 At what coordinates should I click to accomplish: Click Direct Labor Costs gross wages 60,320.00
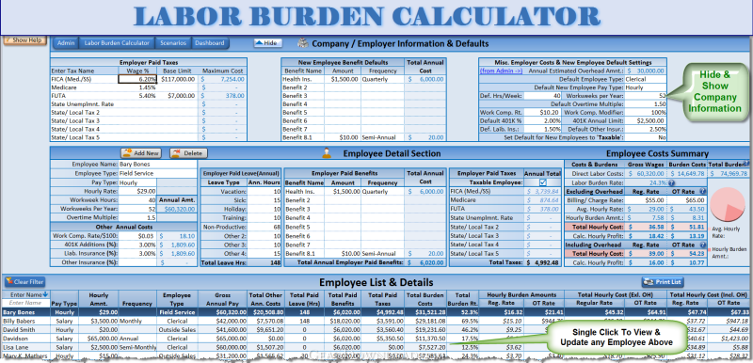coord(645,174)
